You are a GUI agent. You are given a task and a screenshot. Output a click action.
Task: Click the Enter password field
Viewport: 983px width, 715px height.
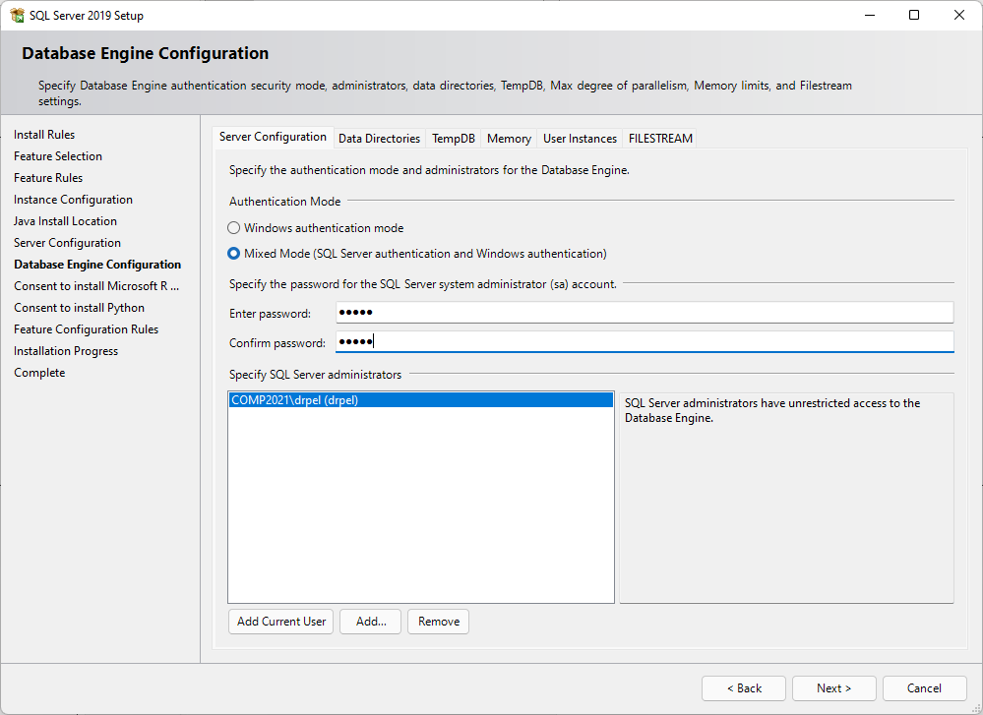click(x=645, y=312)
